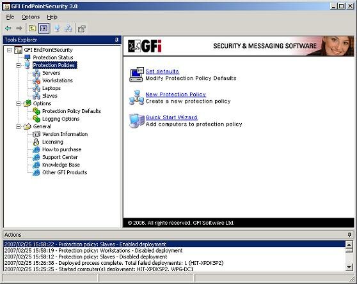This screenshot has height=284, width=357.
Task: Open Licensing in the tree
Action: 52,142
